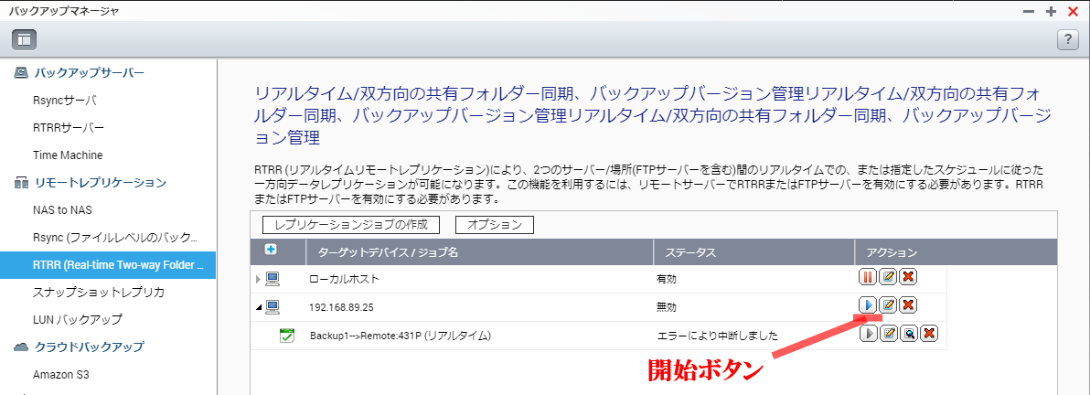
Task: Start the Backup1-->Remote:431P job
Action: pyautogui.click(x=868, y=334)
